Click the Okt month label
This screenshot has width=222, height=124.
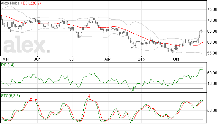(176, 59)
